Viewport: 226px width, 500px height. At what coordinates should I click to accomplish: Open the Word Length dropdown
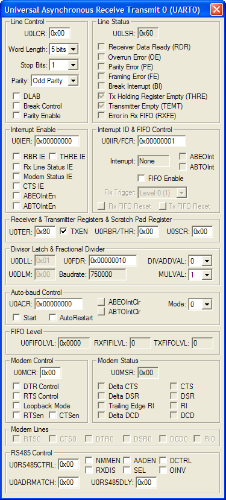[x=74, y=49]
